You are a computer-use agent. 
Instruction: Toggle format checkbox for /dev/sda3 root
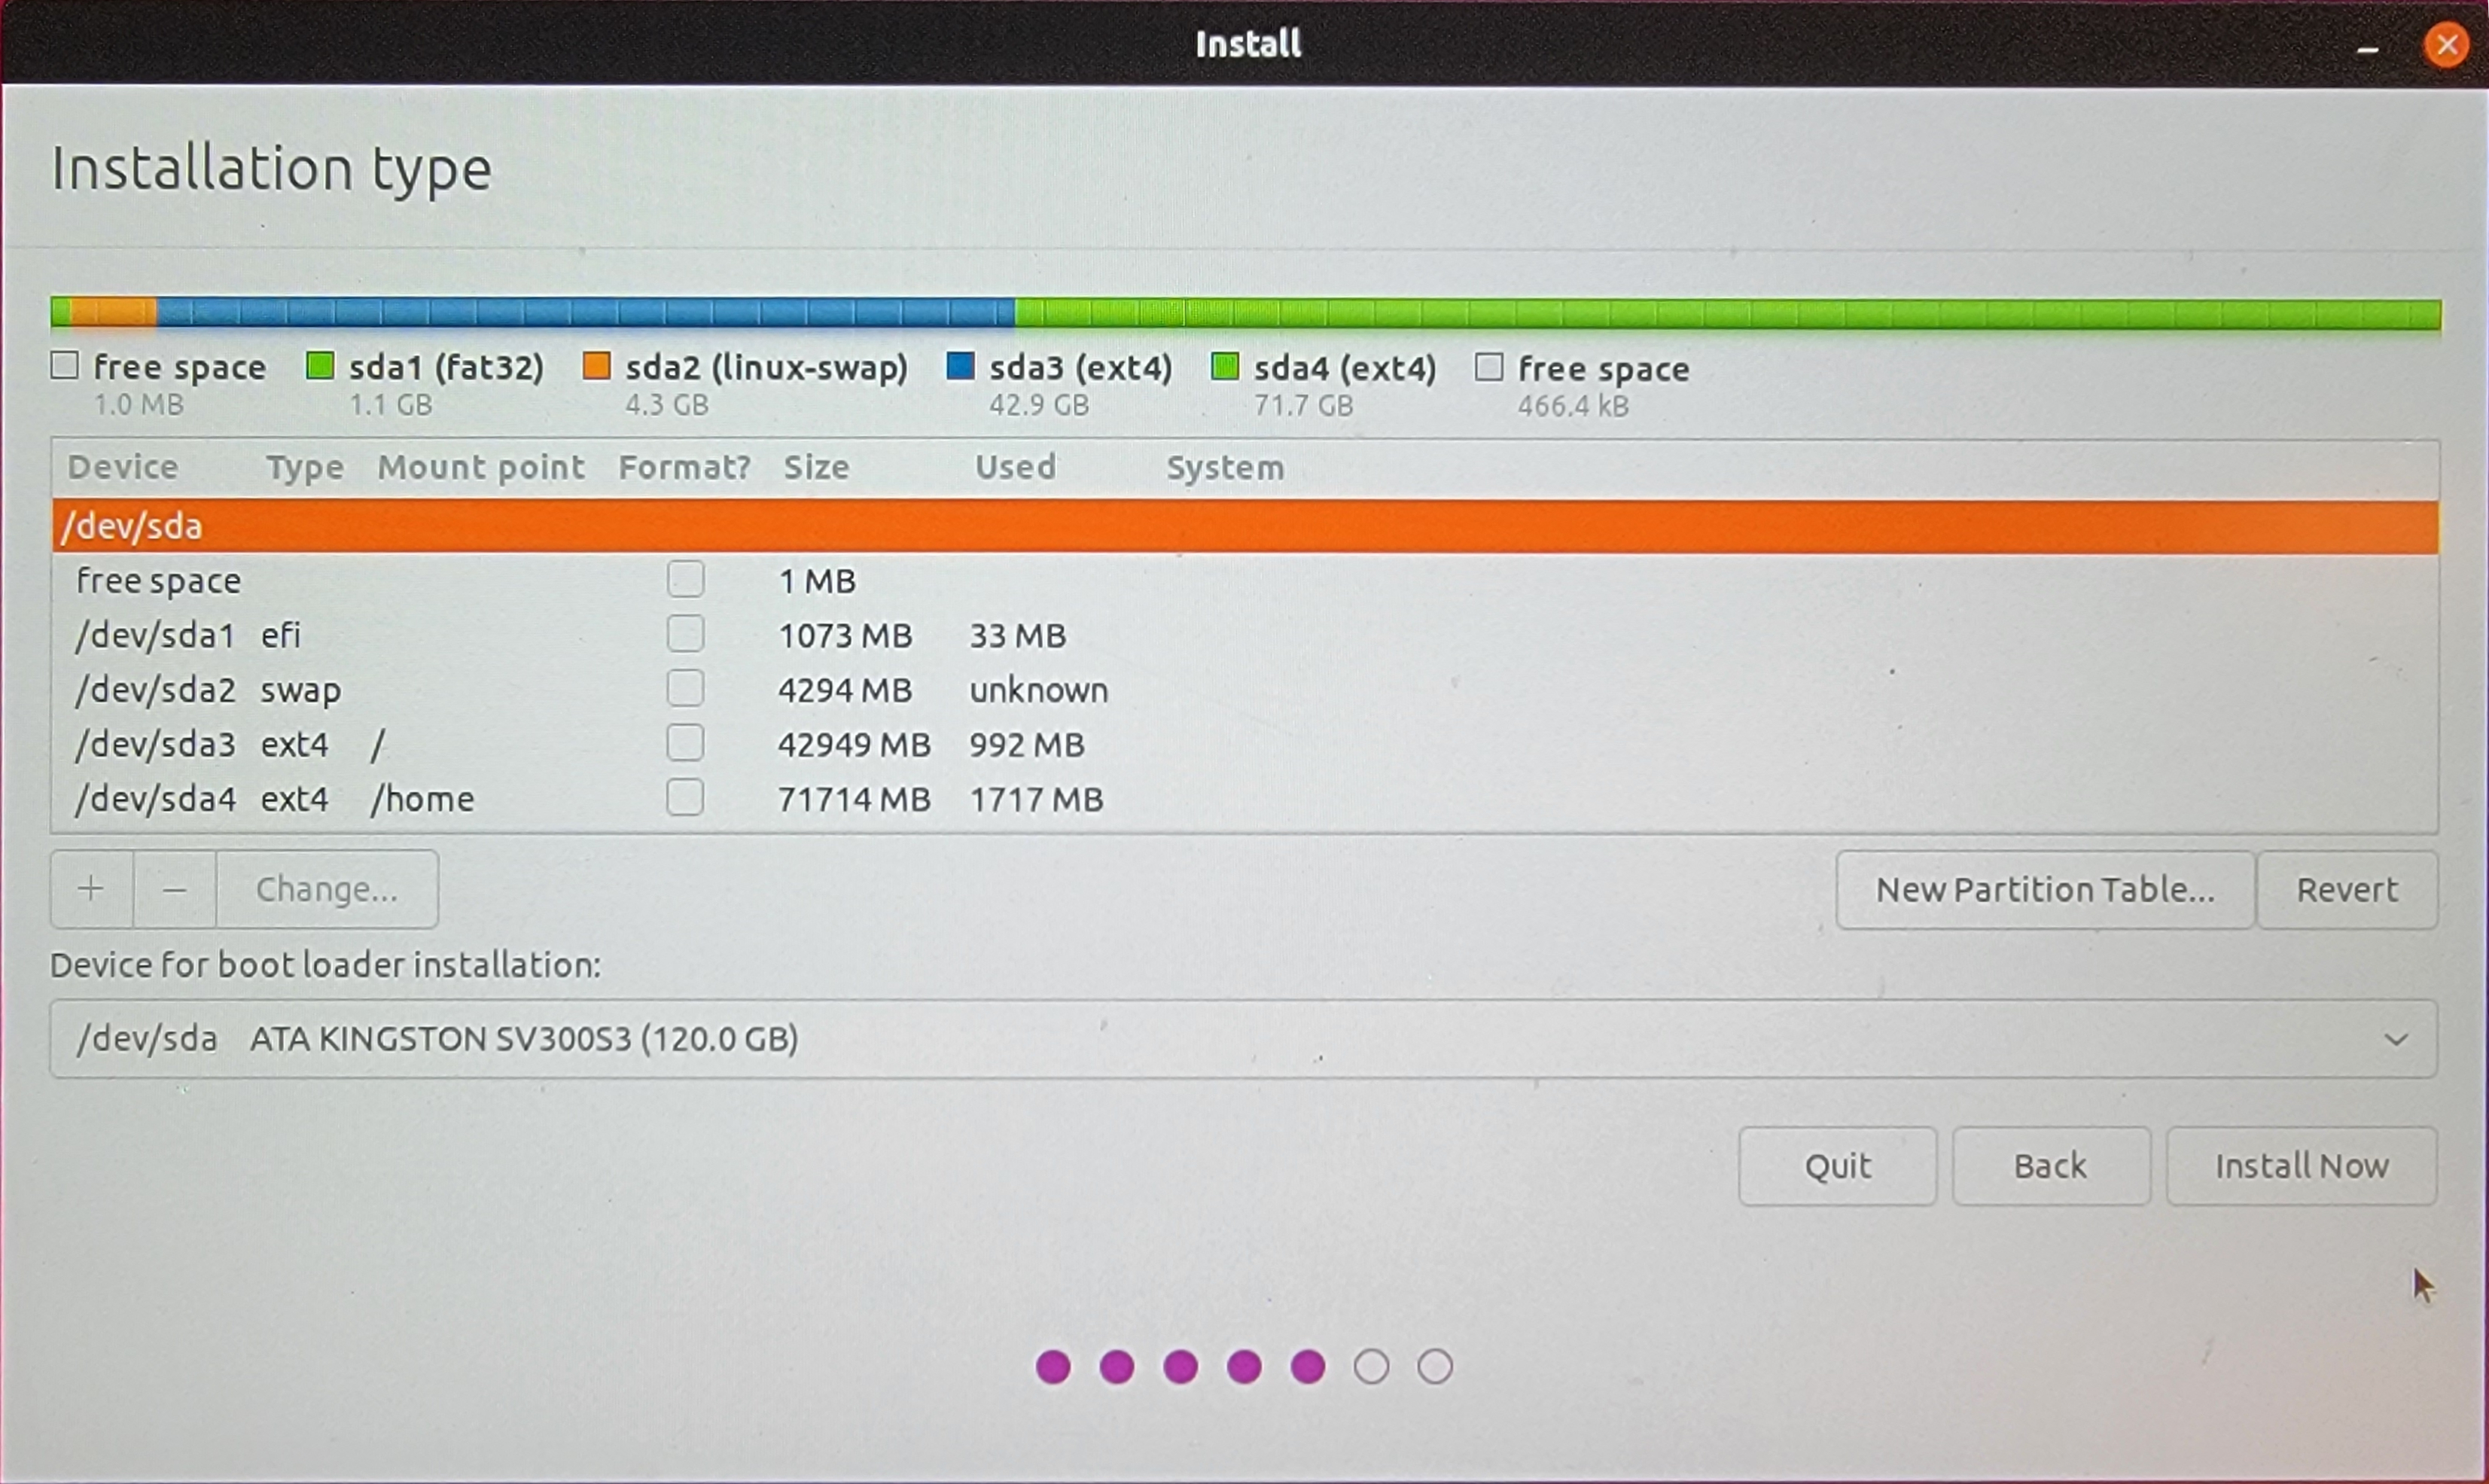click(x=685, y=743)
